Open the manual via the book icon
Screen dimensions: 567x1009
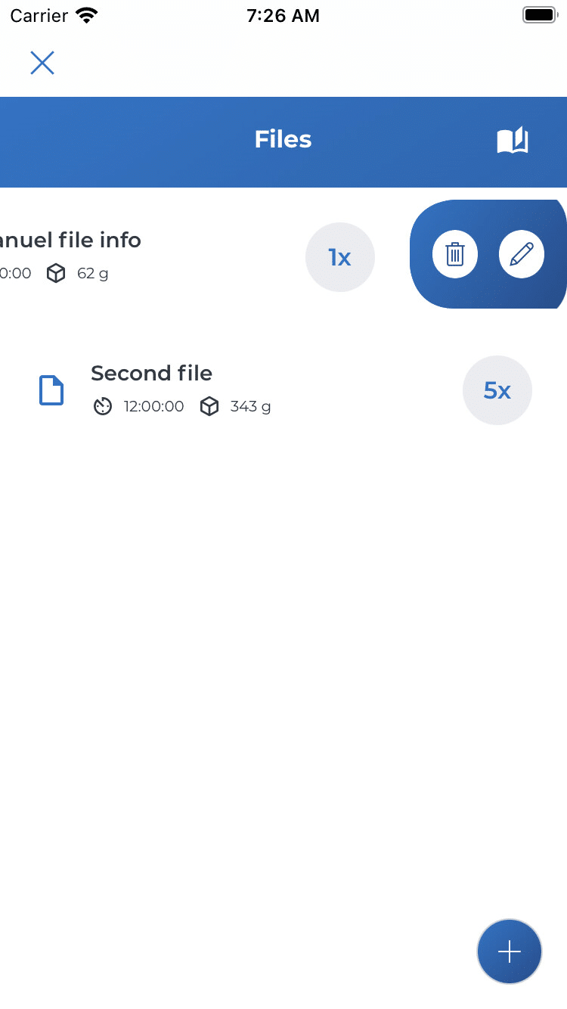(513, 140)
